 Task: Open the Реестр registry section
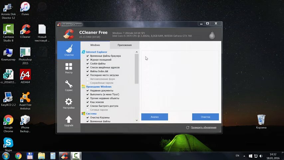click(x=69, y=68)
